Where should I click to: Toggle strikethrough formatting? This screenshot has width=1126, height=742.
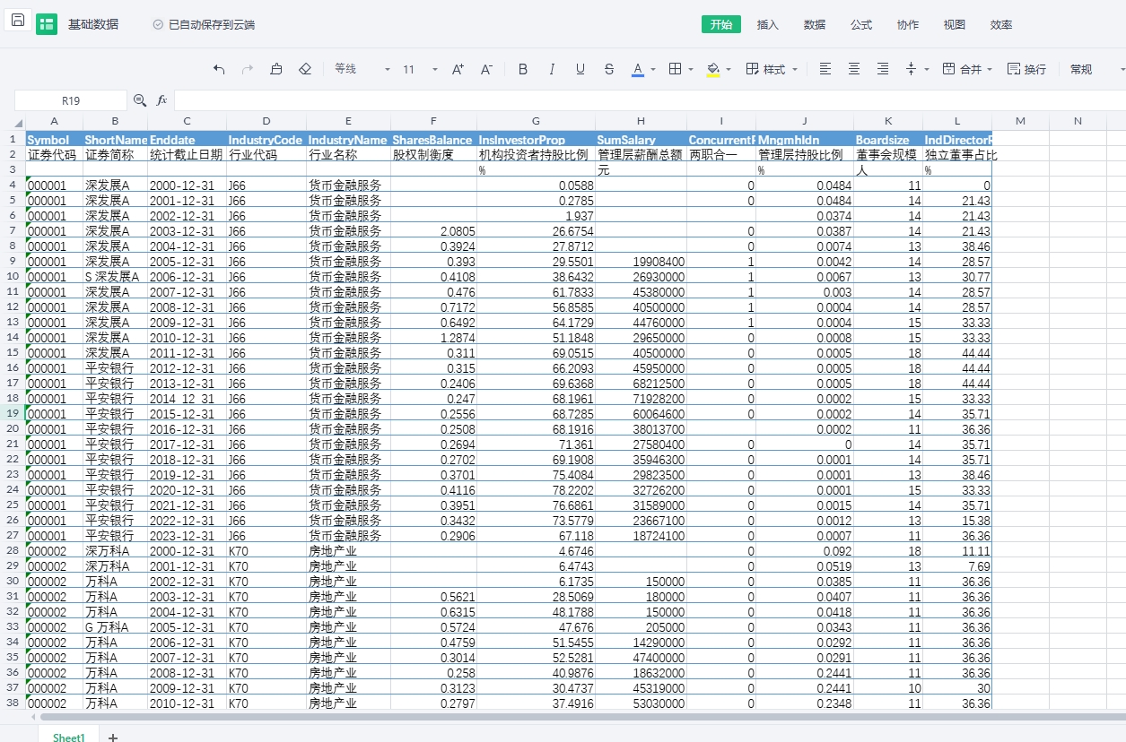click(x=609, y=69)
